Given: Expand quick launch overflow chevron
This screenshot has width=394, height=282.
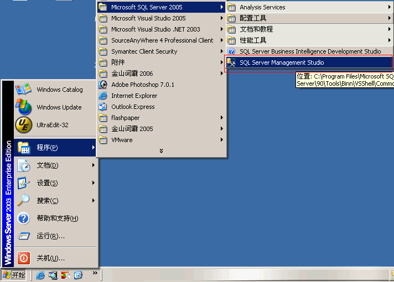Looking at the screenshot, I should pyautogui.click(x=95, y=273).
